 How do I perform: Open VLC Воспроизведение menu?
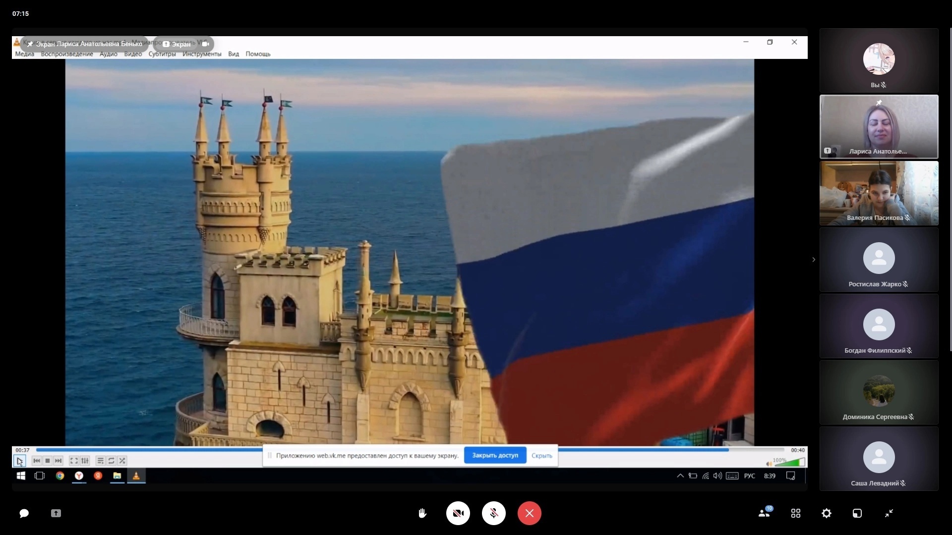[x=67, y=54]
